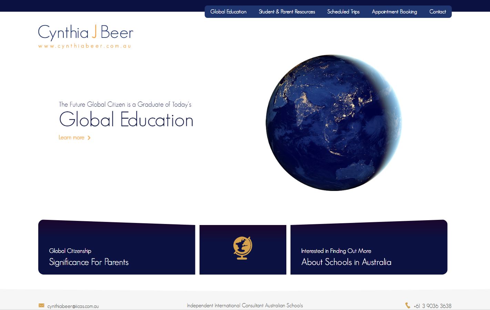Screen dimensions: 490x310
Task: Click the gold globe icon tile
Action: [243, 249]
